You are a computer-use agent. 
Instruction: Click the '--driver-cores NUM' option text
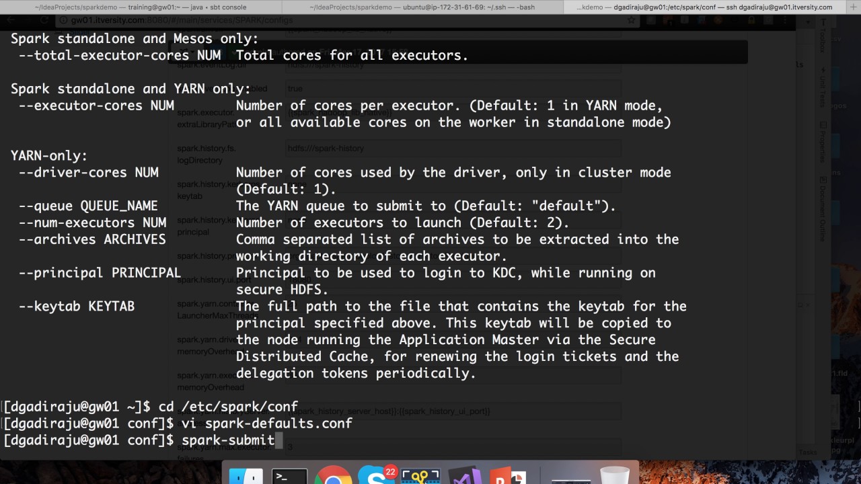coord(89,172)
